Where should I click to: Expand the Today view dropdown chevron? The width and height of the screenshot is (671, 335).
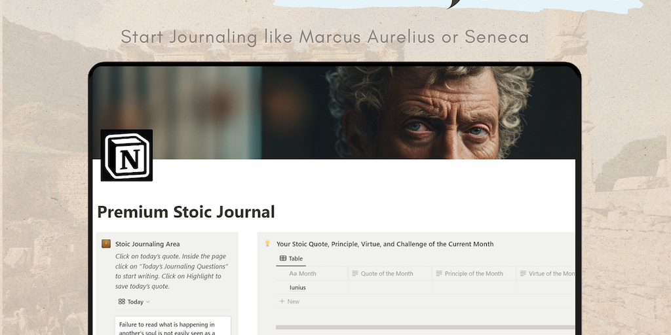(x=148, y=302)
